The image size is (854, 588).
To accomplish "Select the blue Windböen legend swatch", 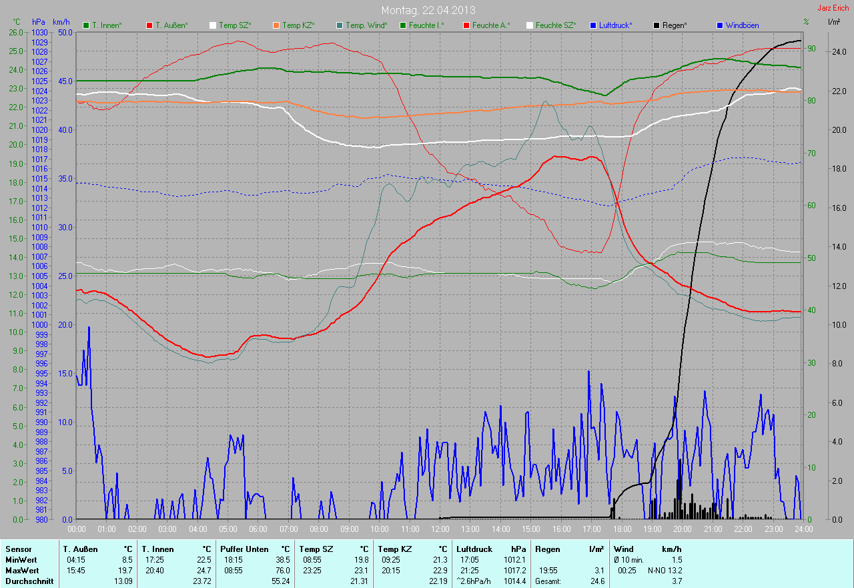I will (x=719, y=25).
